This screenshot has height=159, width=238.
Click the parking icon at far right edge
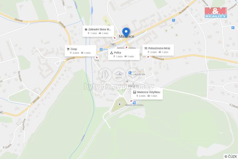point(233,28)
